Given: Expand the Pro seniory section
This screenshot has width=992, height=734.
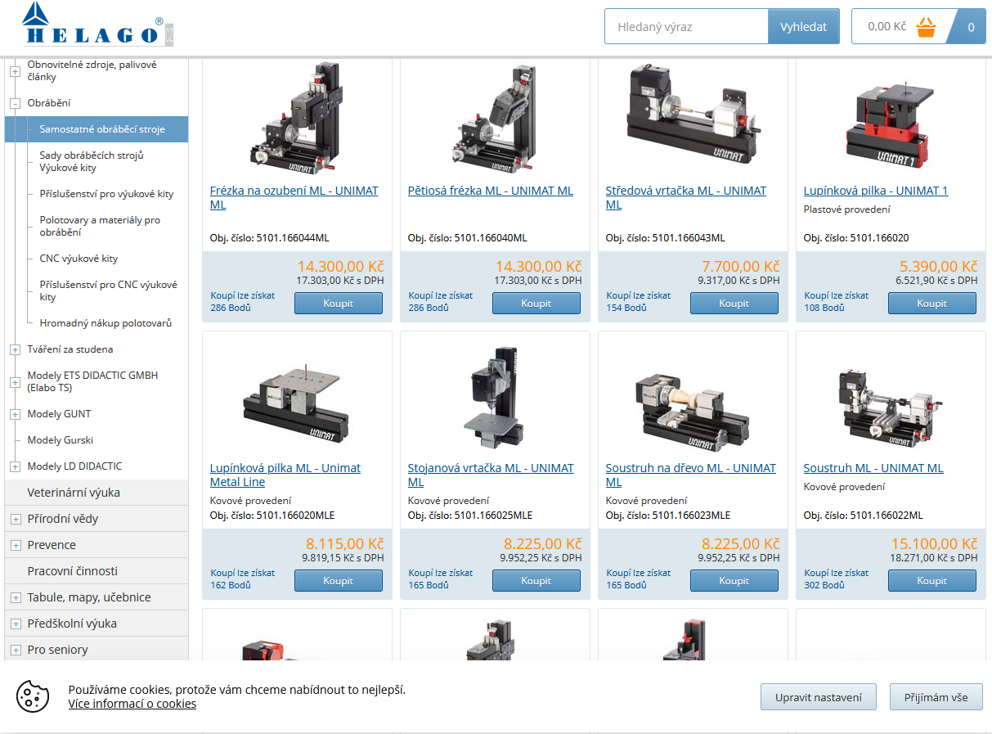Looking at the screenshot, I should click(15, 650).
